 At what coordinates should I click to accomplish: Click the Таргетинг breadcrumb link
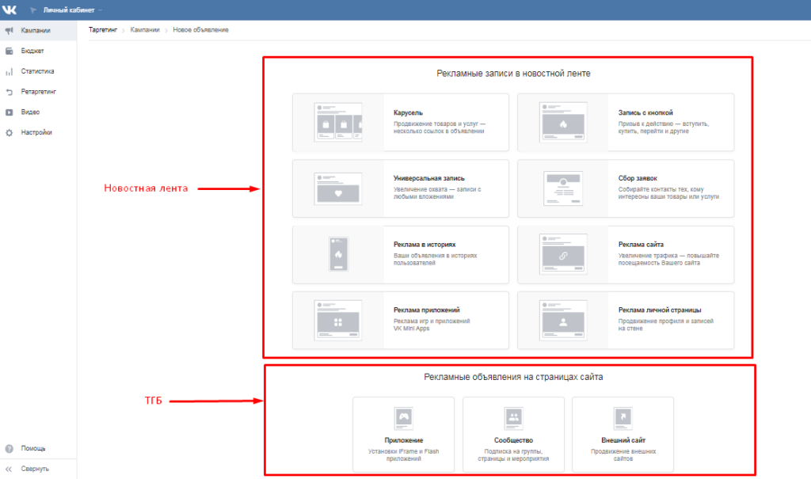click(103, 29)
